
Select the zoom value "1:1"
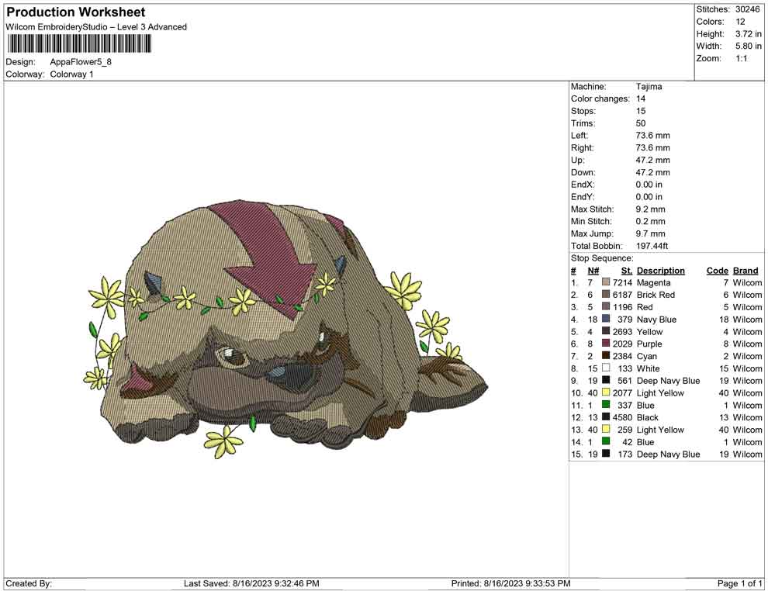click(x=741, y=58)
